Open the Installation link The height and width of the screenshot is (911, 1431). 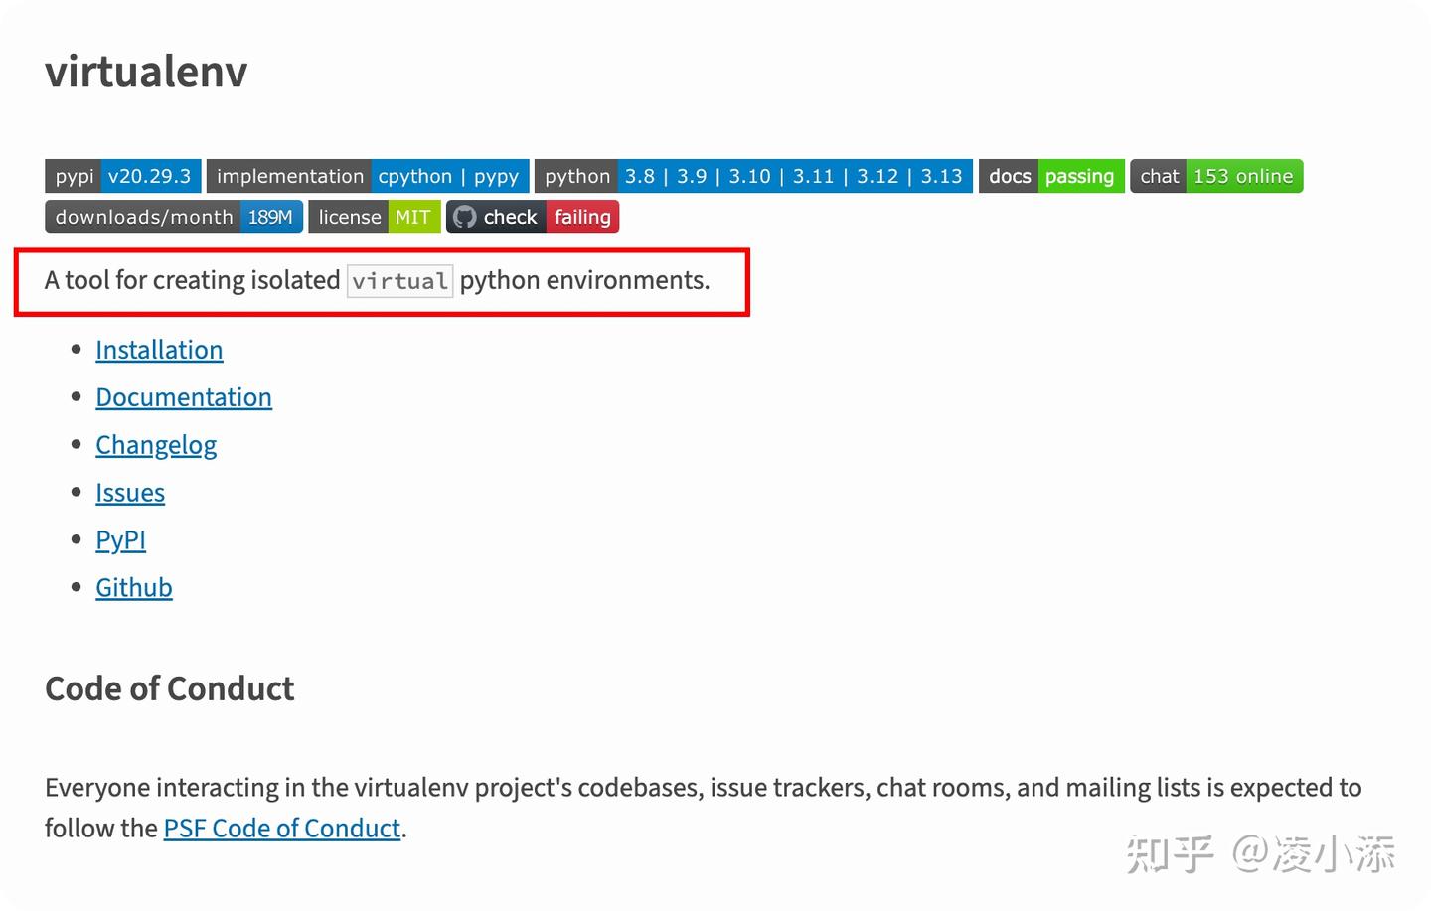159,350
